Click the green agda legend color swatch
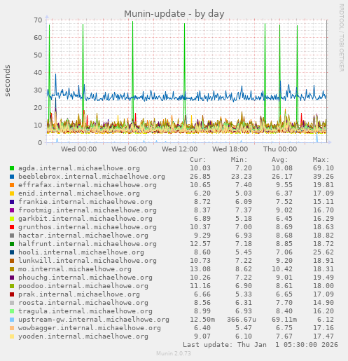This screenshot has width=348, height=361. pos(12,168)
